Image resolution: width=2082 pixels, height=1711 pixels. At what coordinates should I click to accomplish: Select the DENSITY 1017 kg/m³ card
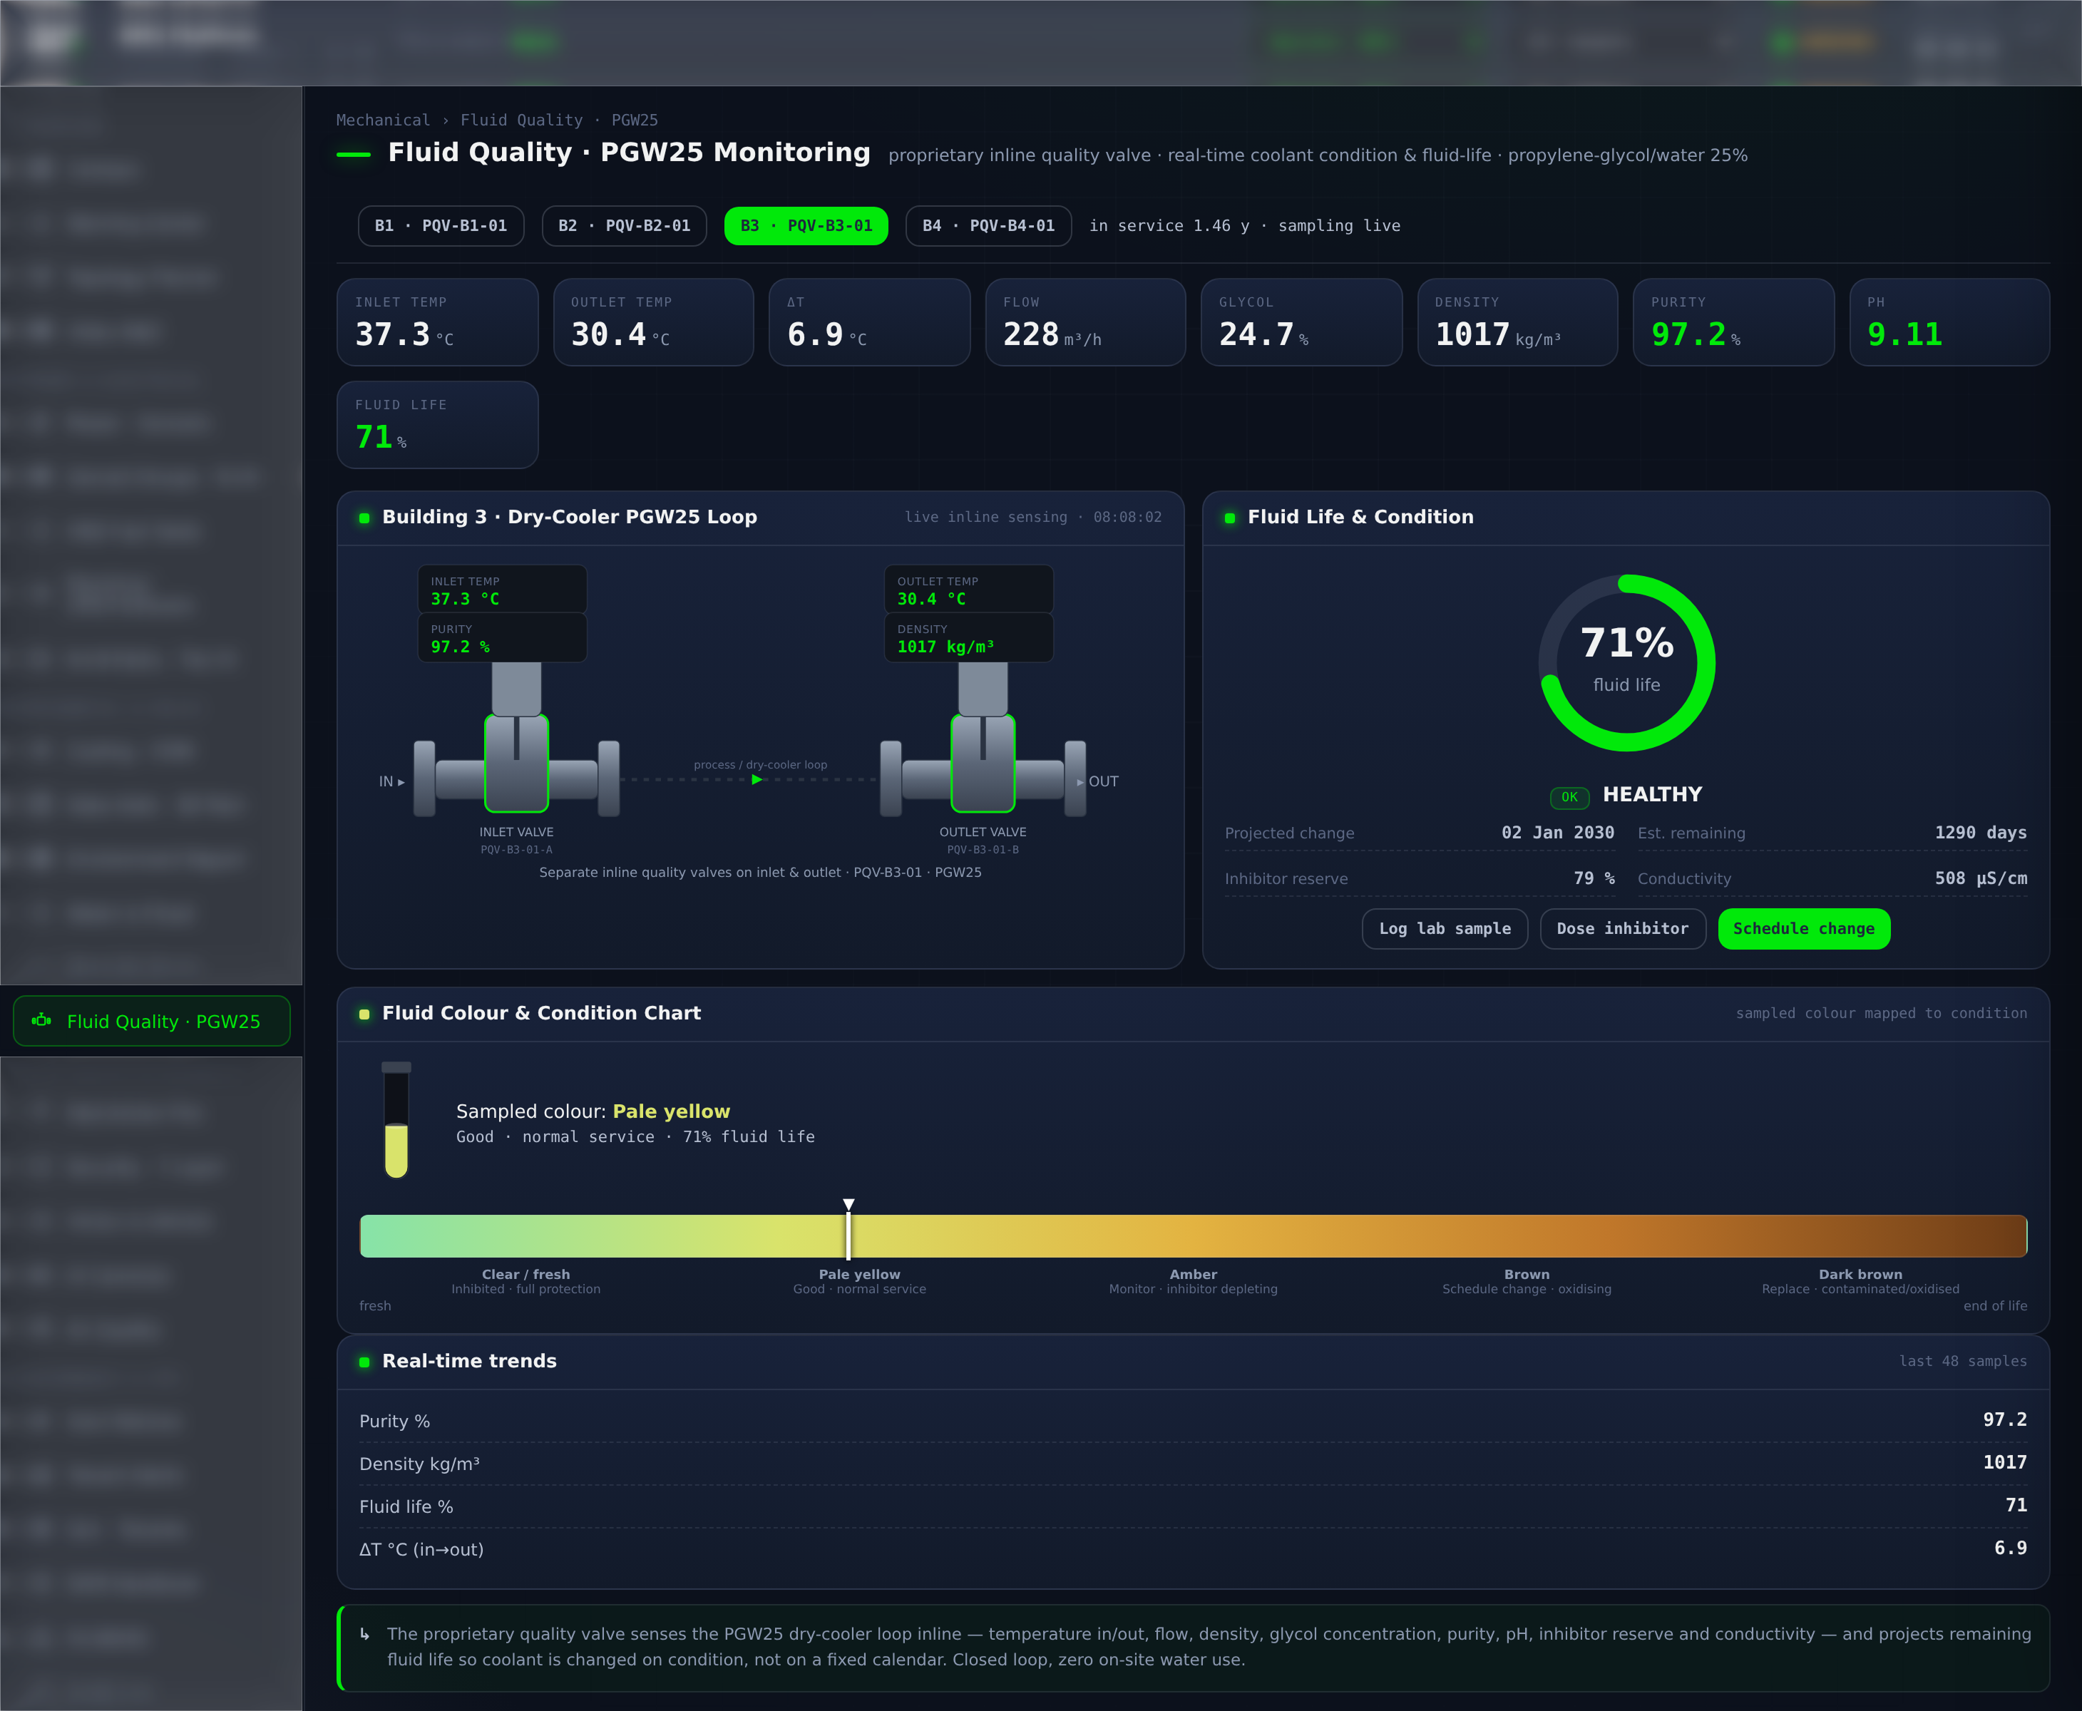click(1518, 322)
